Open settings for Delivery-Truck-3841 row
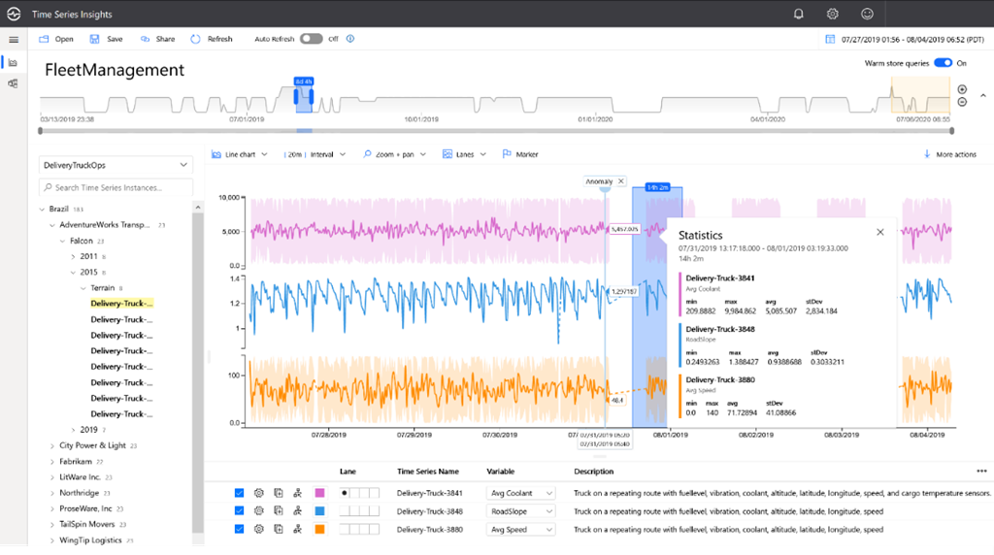The height and width of the screenshot is (555, 994). 258,493
